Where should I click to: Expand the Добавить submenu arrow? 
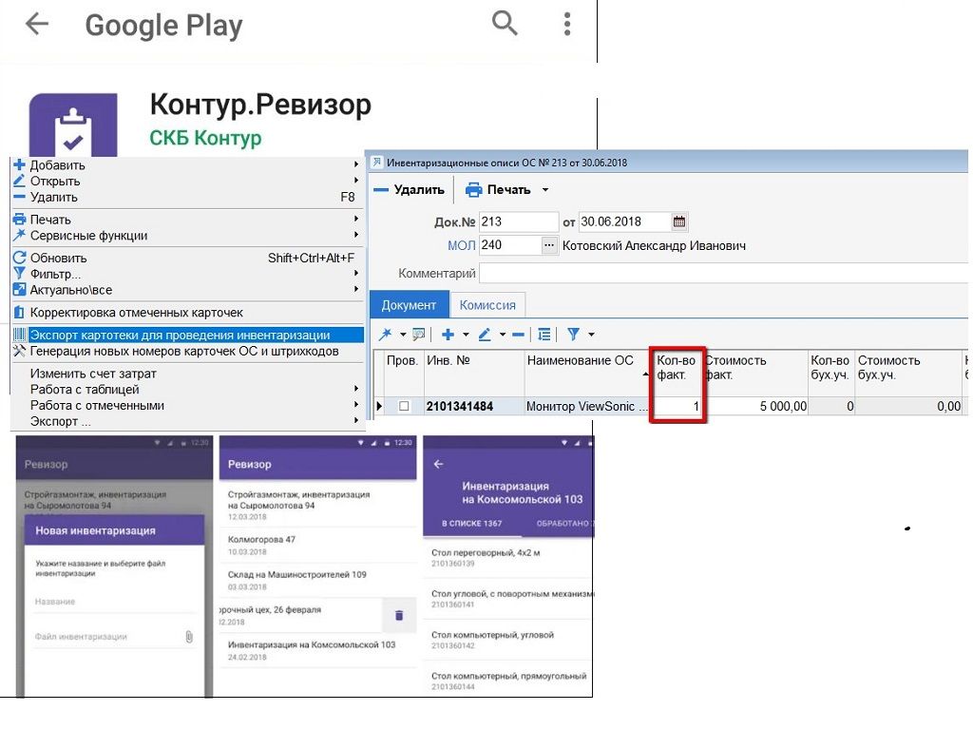pos(356,164)
